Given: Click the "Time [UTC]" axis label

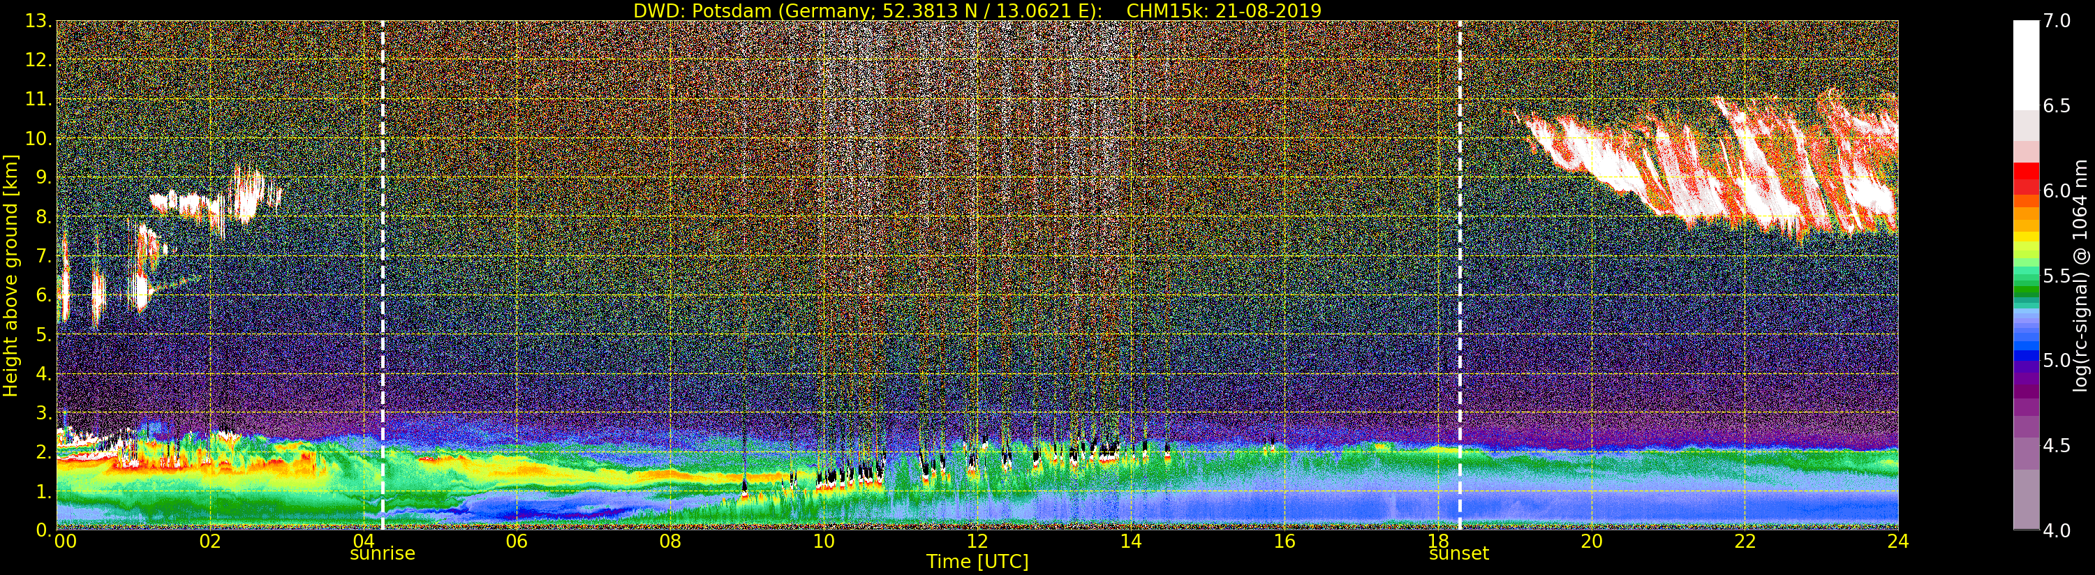Looking at the screenshot, I should (x=977, y=561).
